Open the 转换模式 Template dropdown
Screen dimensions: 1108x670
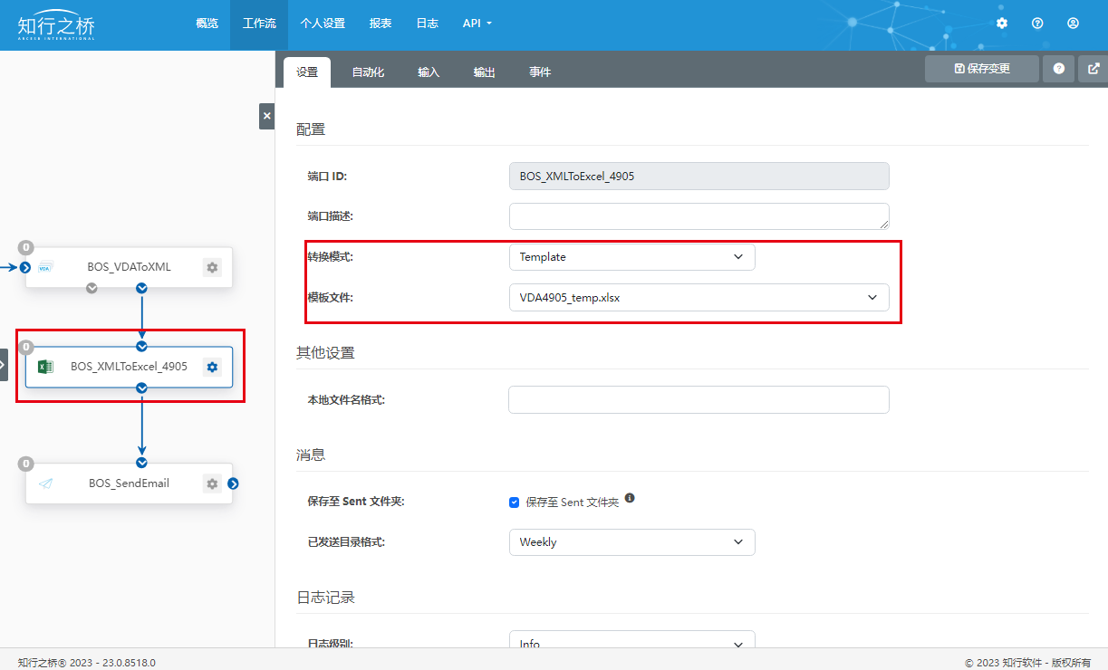point(631,257)
